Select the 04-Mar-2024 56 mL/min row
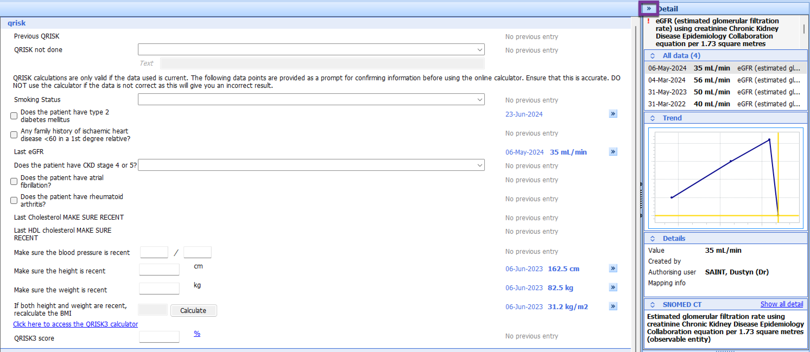 point(725,80)
